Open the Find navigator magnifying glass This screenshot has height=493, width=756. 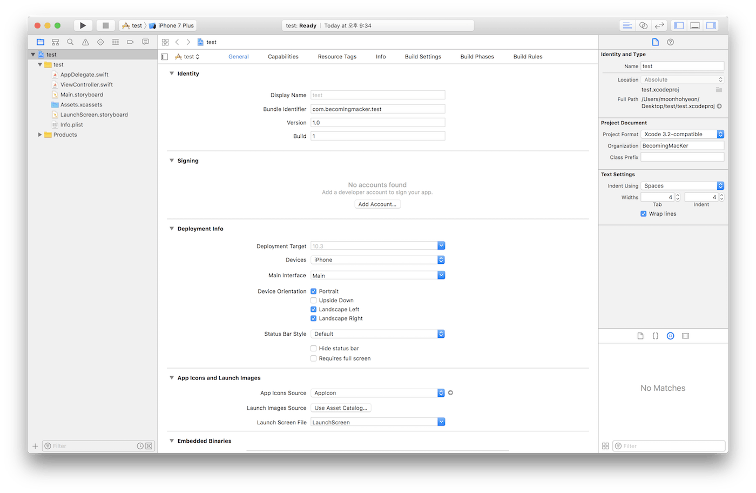click(70, 42)
